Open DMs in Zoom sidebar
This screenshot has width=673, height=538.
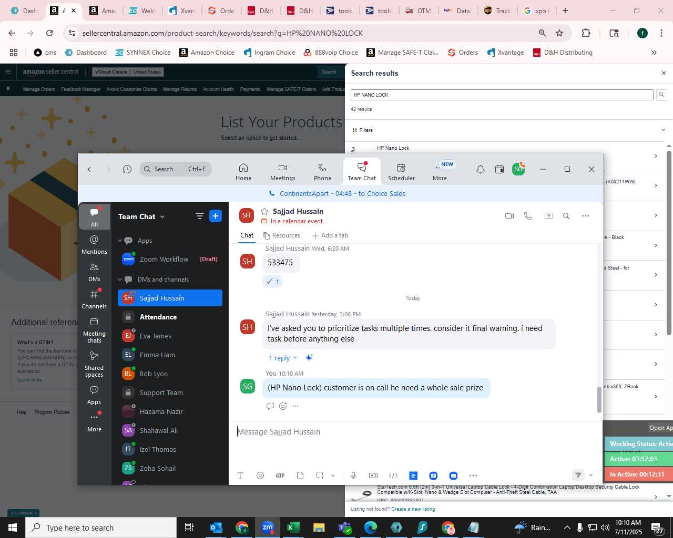pos(94,272)
